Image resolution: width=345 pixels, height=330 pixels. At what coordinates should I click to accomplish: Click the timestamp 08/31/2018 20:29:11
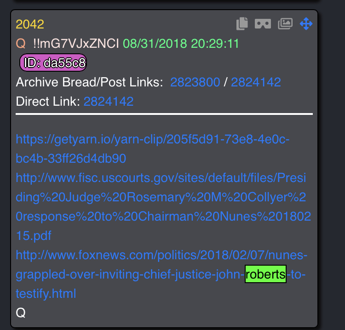point(181,44)
